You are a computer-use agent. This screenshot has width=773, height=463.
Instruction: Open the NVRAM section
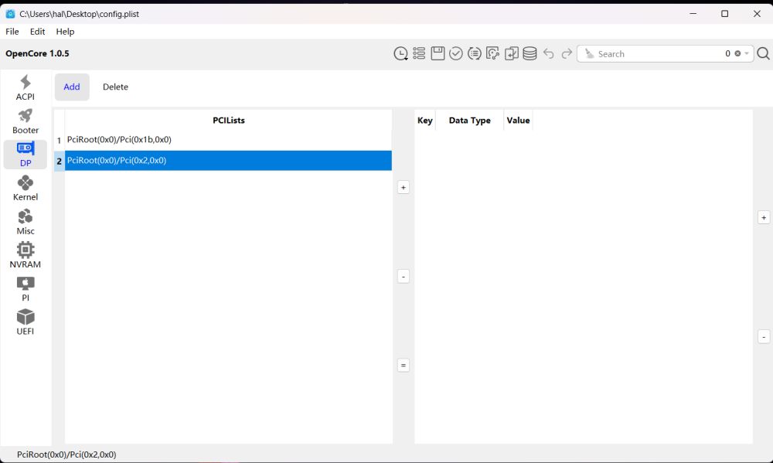point(26,255)
